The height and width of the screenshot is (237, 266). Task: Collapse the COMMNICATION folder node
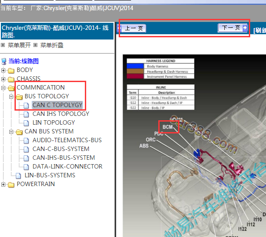pos(3,88)
